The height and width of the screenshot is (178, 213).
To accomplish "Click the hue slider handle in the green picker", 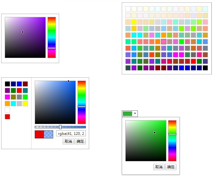I will pos(172,134).
